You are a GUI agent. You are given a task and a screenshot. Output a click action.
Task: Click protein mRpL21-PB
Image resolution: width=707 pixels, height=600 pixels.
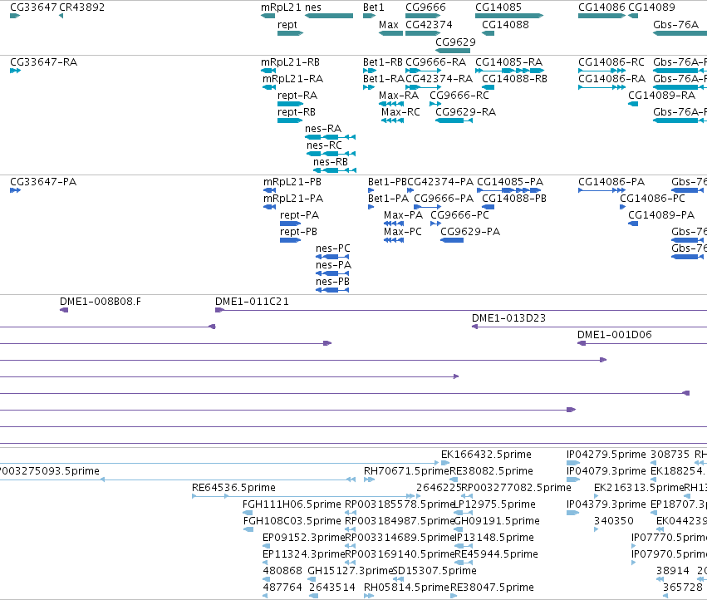(x=292, y=182)
